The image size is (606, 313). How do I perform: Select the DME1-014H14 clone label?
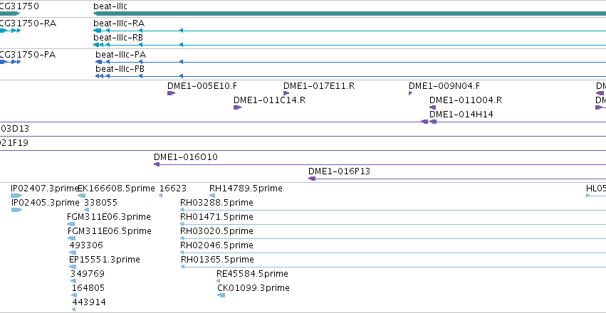tap(461, 115)
